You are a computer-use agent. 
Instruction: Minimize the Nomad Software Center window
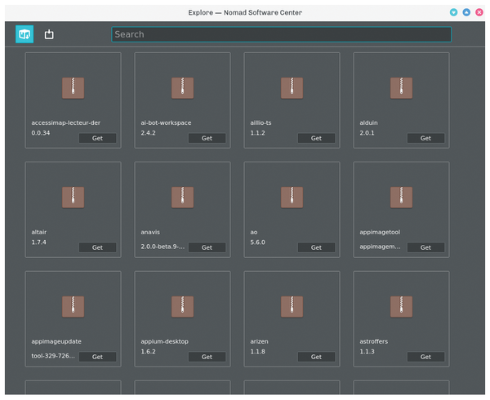point(454,12)
